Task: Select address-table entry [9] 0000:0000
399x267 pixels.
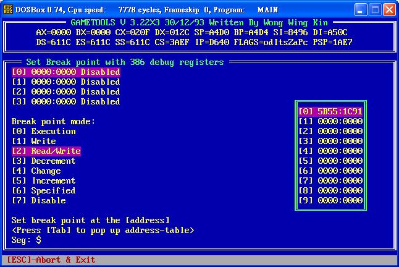Action: (x=330, y=200)
